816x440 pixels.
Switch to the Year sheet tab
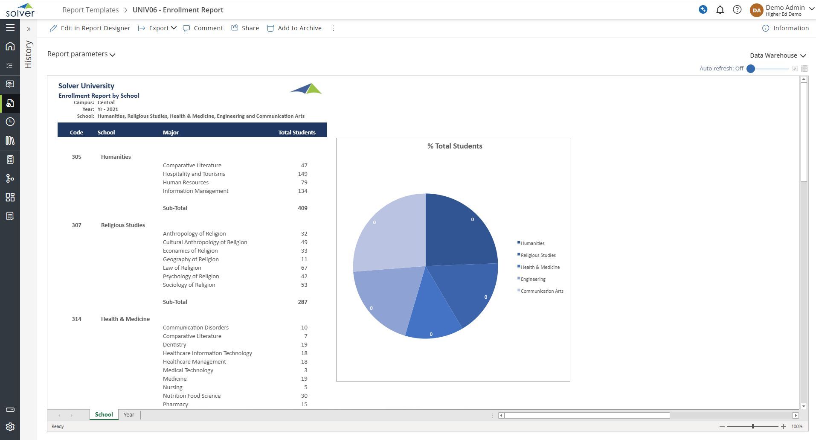click(x=129, y=415)
